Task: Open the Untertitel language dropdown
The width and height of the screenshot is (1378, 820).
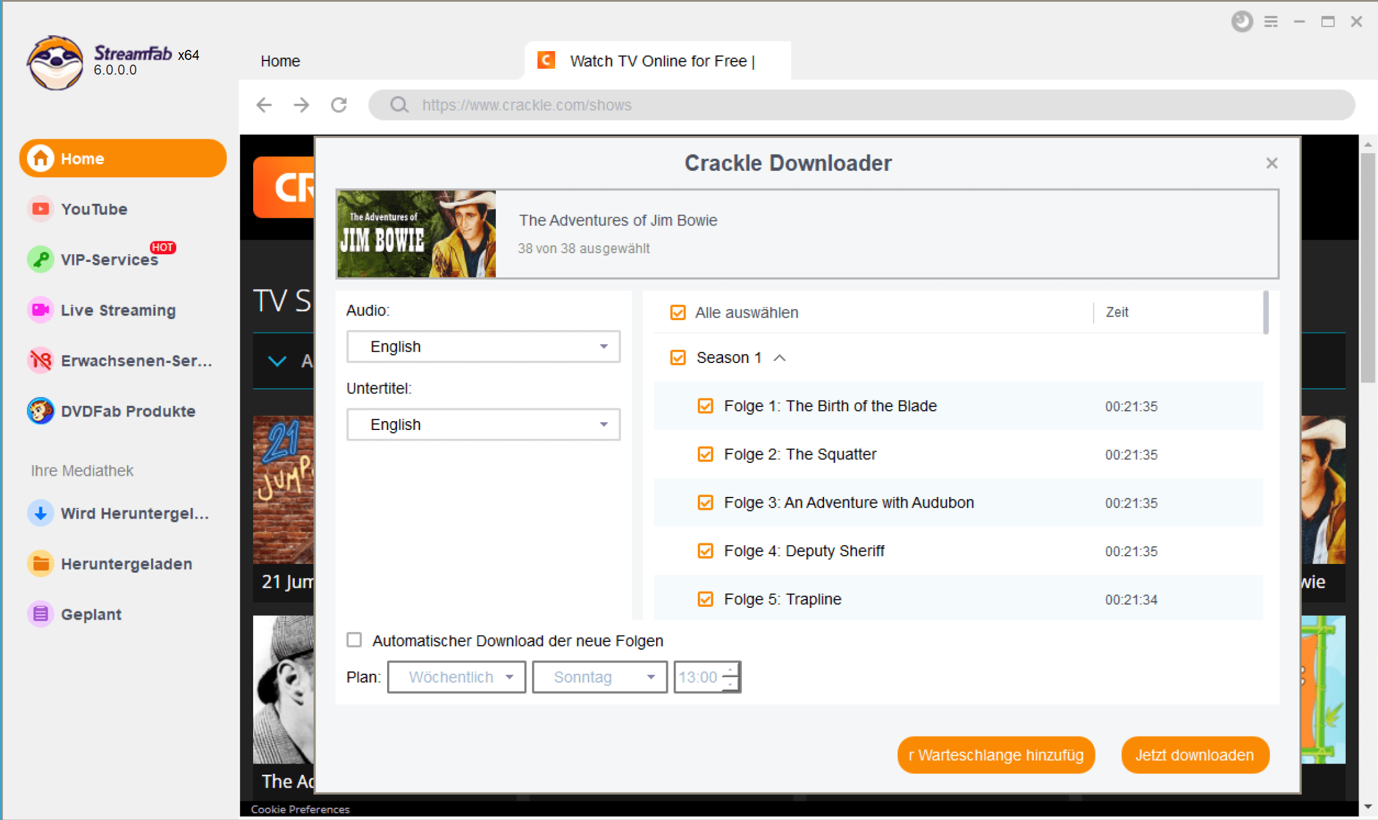Action: tap(483, 425)
